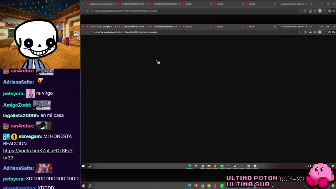Open the green app icon on the taskbar

click(x=222, y=166)
